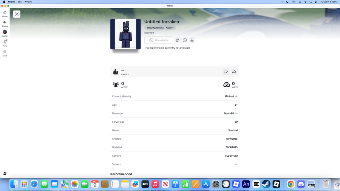Open Music app from the dock
This screenshot has width=340, height=191.
(x=155, y=184)
